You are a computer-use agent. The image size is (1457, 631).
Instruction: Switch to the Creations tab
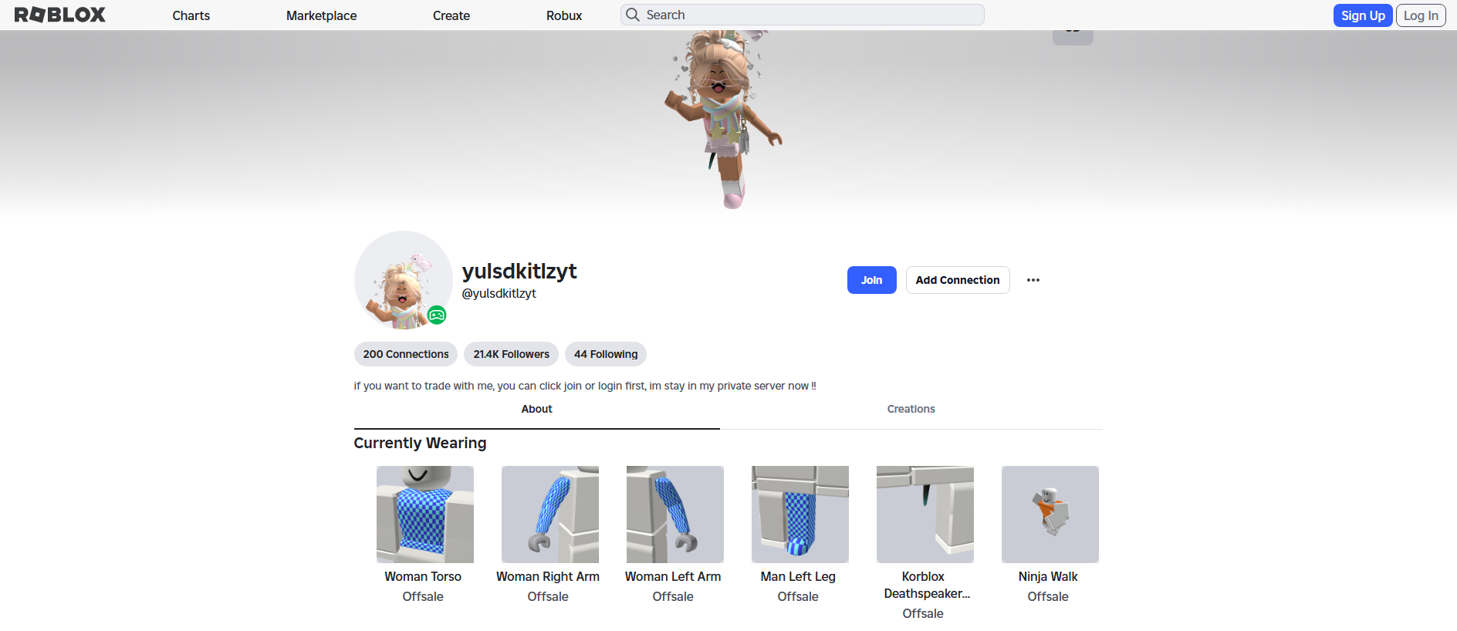point(911,410)
